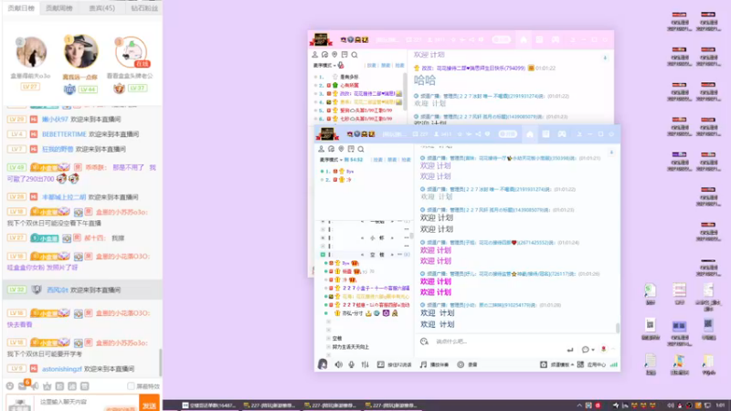
Task: Click the crown icon in live chat toolbar
Action: [48, 385]
